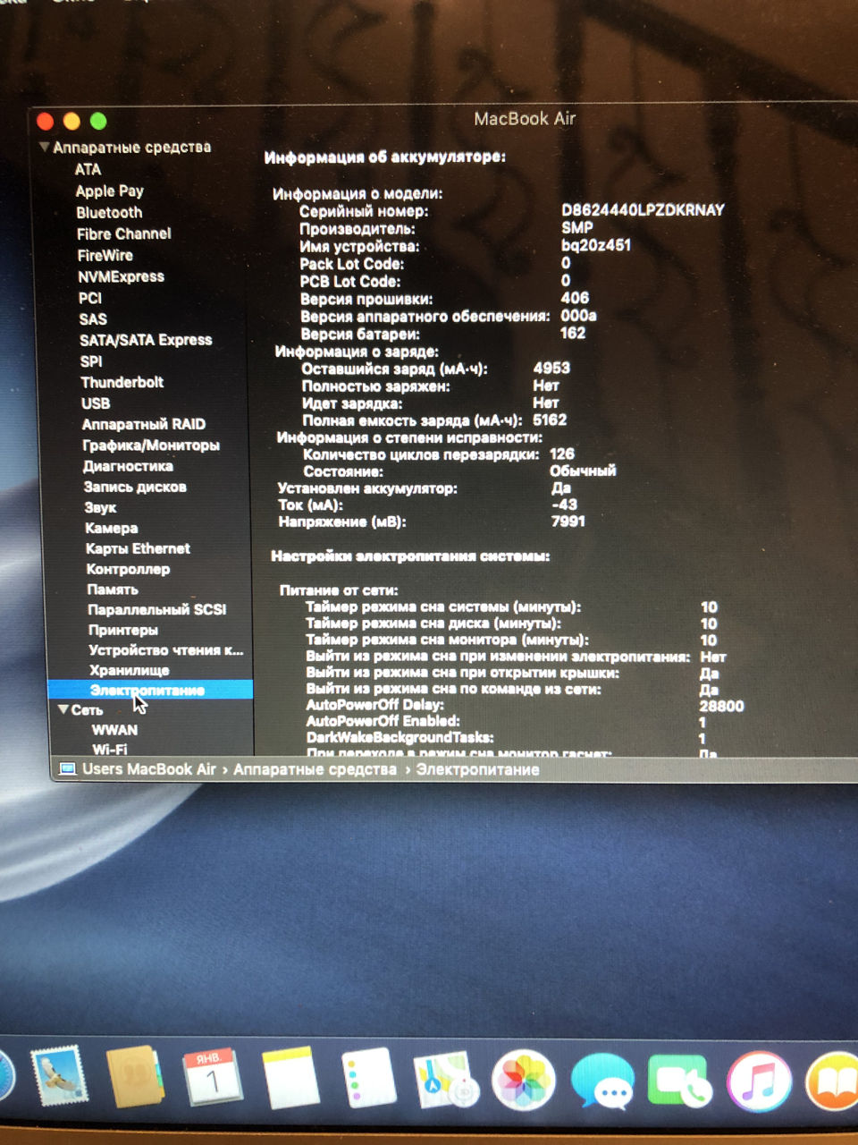This screenshot has height=1145, width=858.
Task: Collapse the Аппаратные средства section triangle
Action: click(x=44, y=146)
